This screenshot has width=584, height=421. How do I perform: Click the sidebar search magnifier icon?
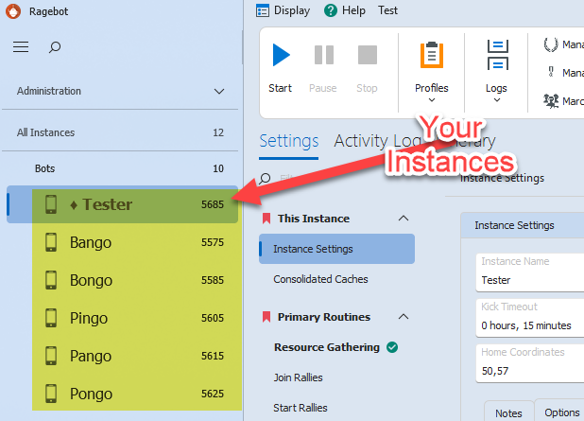pos(55,46)
